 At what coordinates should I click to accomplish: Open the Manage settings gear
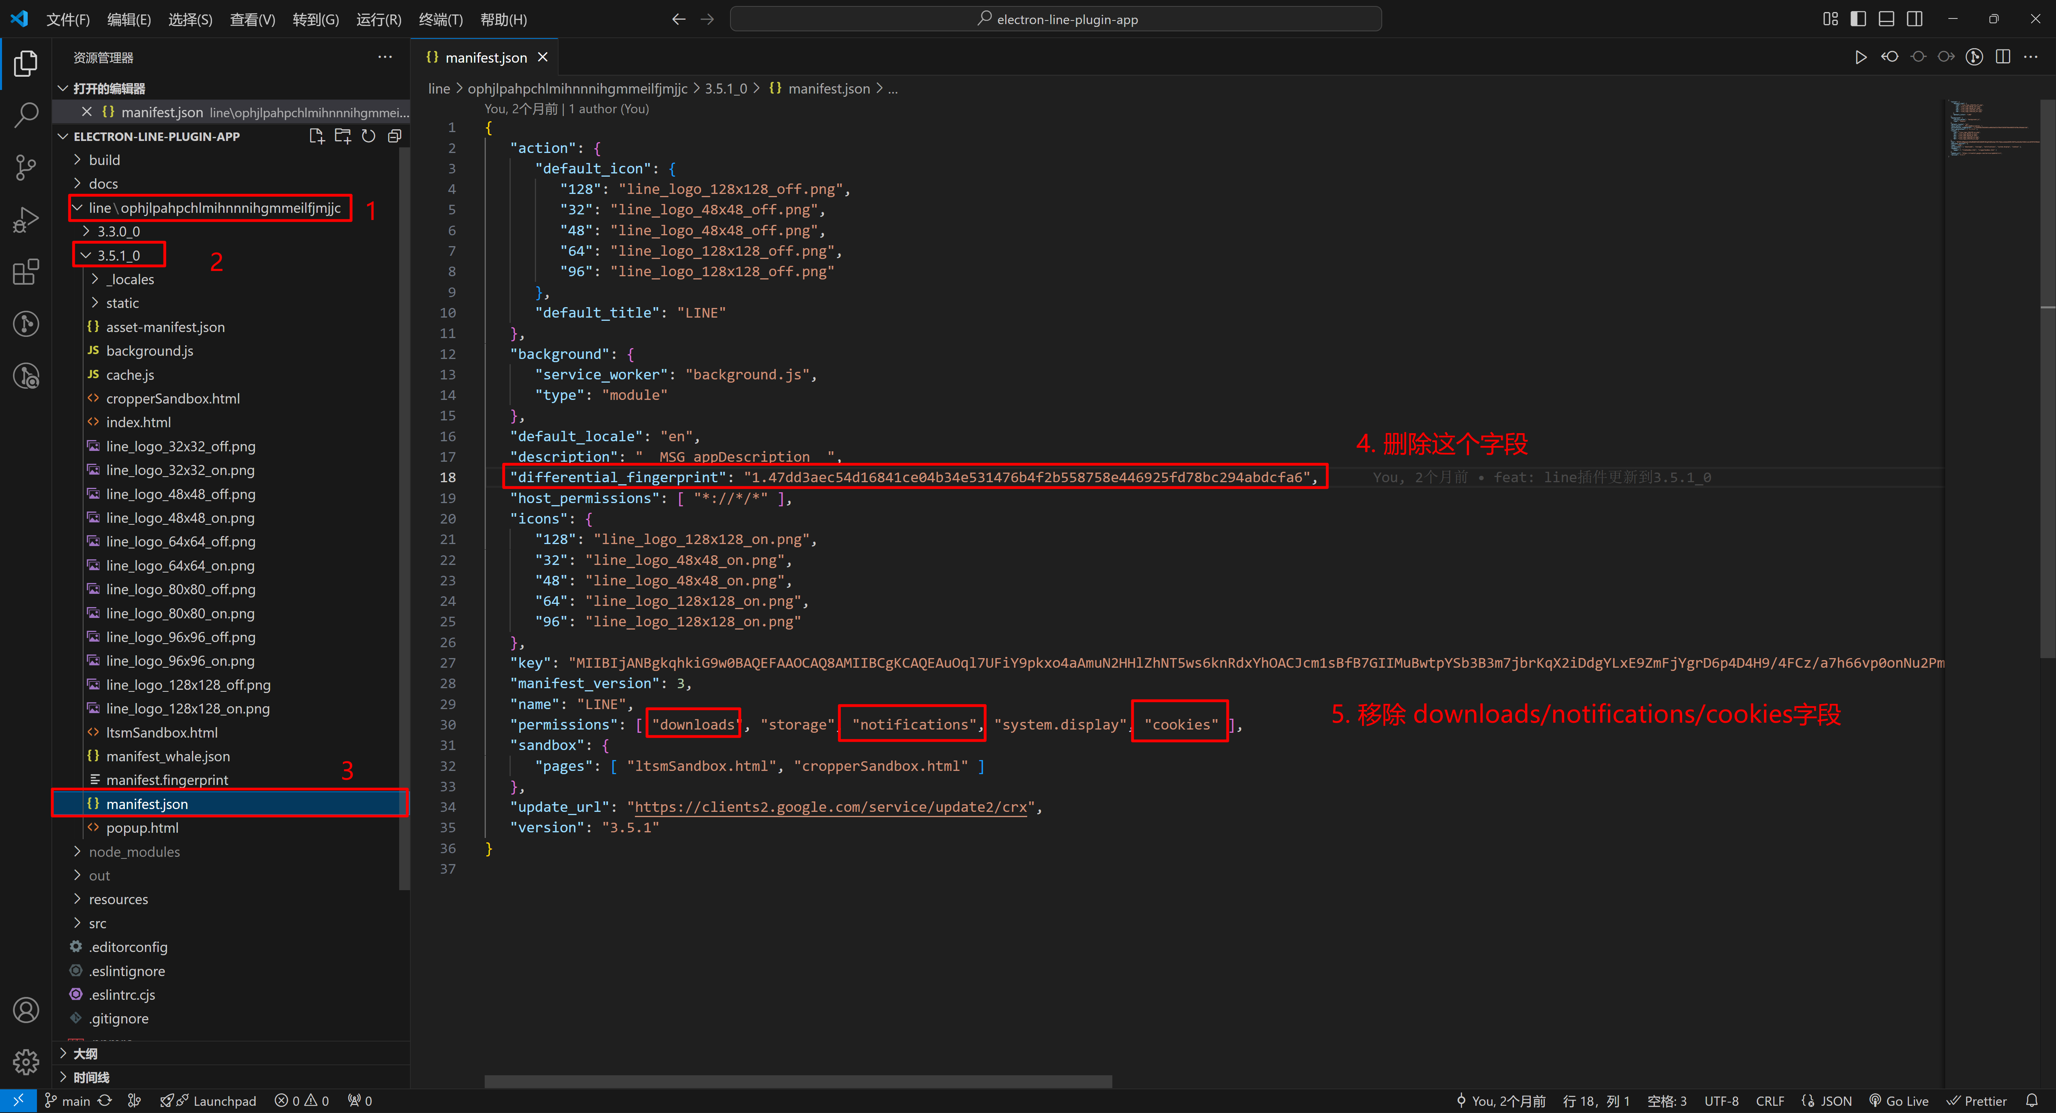tap(26, 1061)
